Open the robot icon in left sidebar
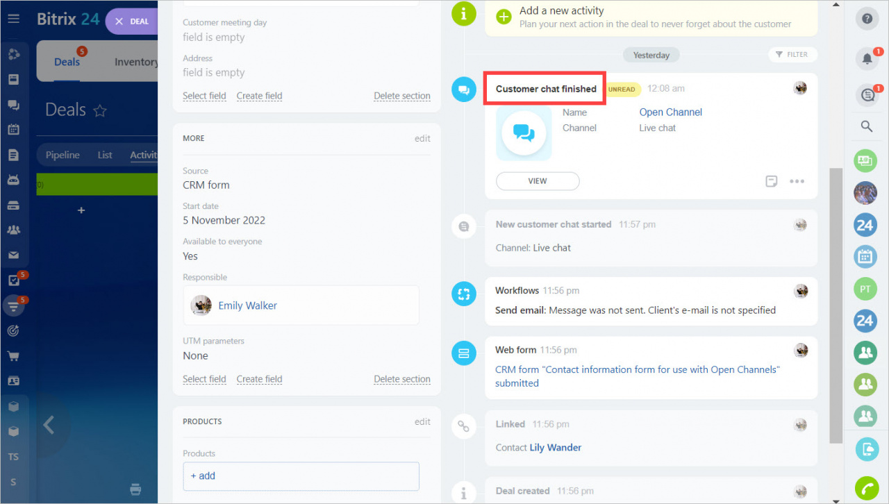This screenshot has height=504, width=889. click(x=13, y=180)
